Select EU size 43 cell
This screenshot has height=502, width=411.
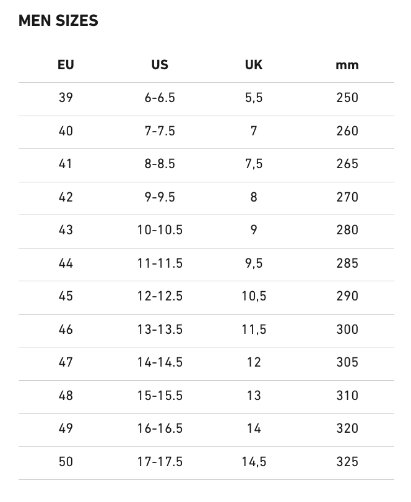point(66,230)
